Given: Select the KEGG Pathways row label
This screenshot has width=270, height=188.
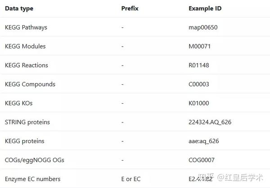Looking at the screenshot, I should [x=26, y=27].
